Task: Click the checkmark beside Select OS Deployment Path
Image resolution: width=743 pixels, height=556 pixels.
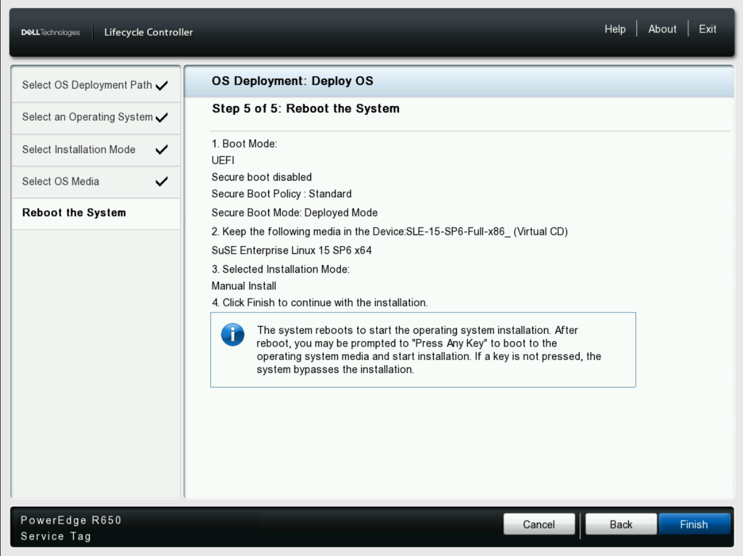Action: [x=162, y=85]
